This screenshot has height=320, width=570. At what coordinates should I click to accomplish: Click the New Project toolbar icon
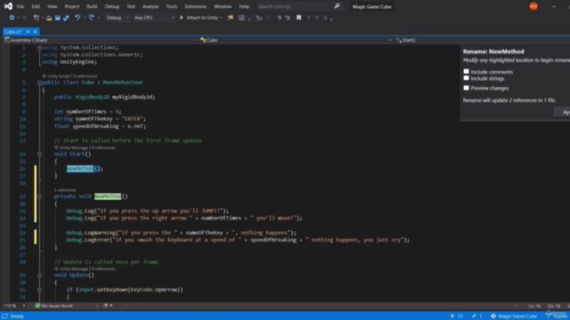(36, 18)
